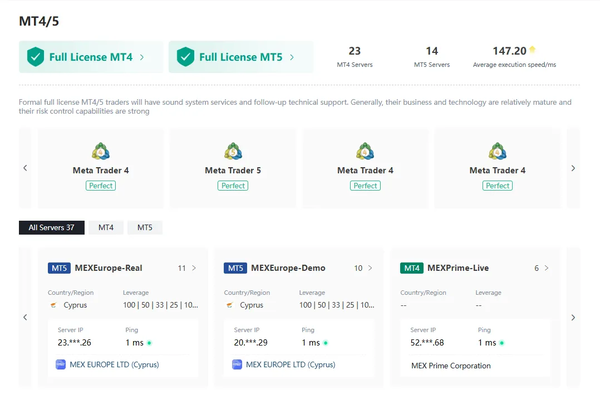Switch to the MT5 servers tab
This screenshot has width=600, height=394.
145,228
